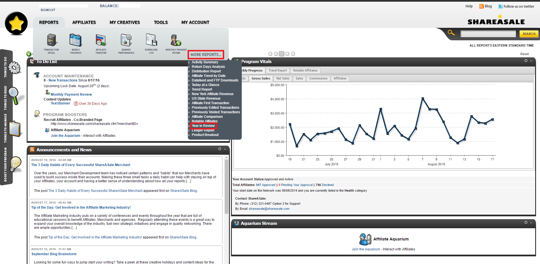Choose Year in Review from the list
The width and height of the screenshot is (540, 264).
203,126
